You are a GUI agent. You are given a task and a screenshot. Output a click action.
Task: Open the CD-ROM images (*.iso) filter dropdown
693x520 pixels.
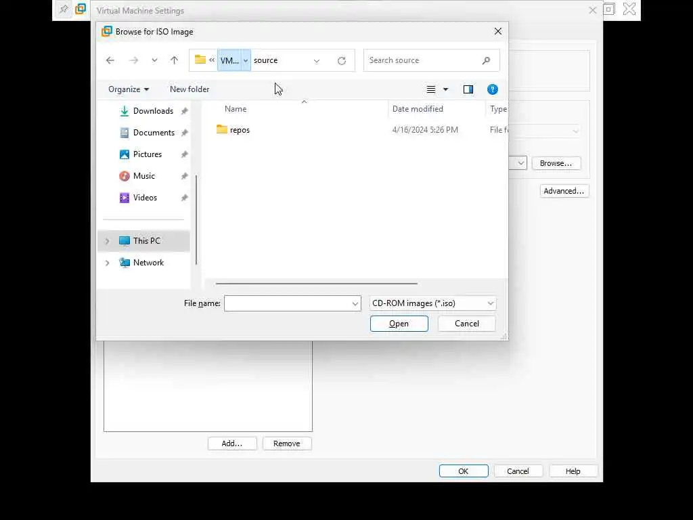(432, 304)
